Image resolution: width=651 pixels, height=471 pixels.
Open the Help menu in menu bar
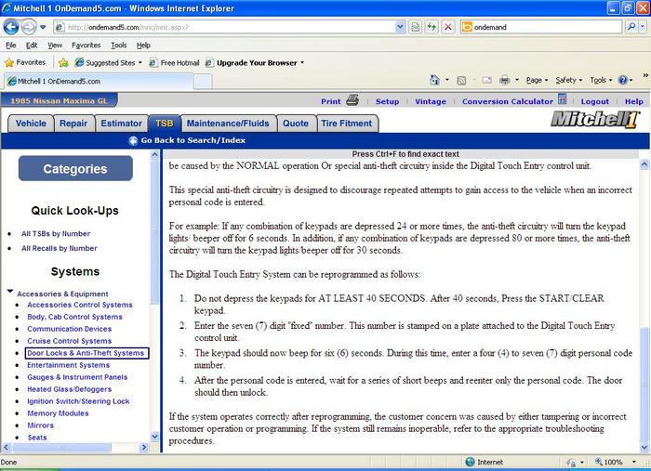[x=143, y=46]
